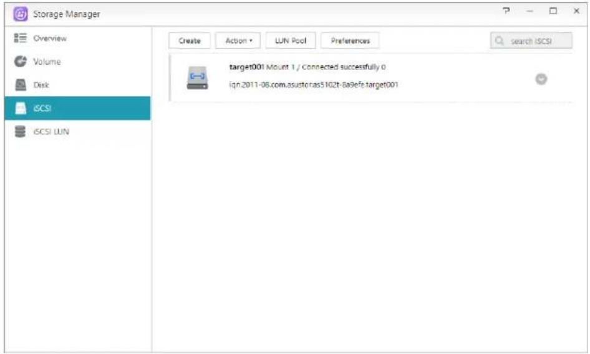Focus the search iSCSI input field
Image resolution: width=590 pixels, height=354 pixels.
tap(531, 41)
